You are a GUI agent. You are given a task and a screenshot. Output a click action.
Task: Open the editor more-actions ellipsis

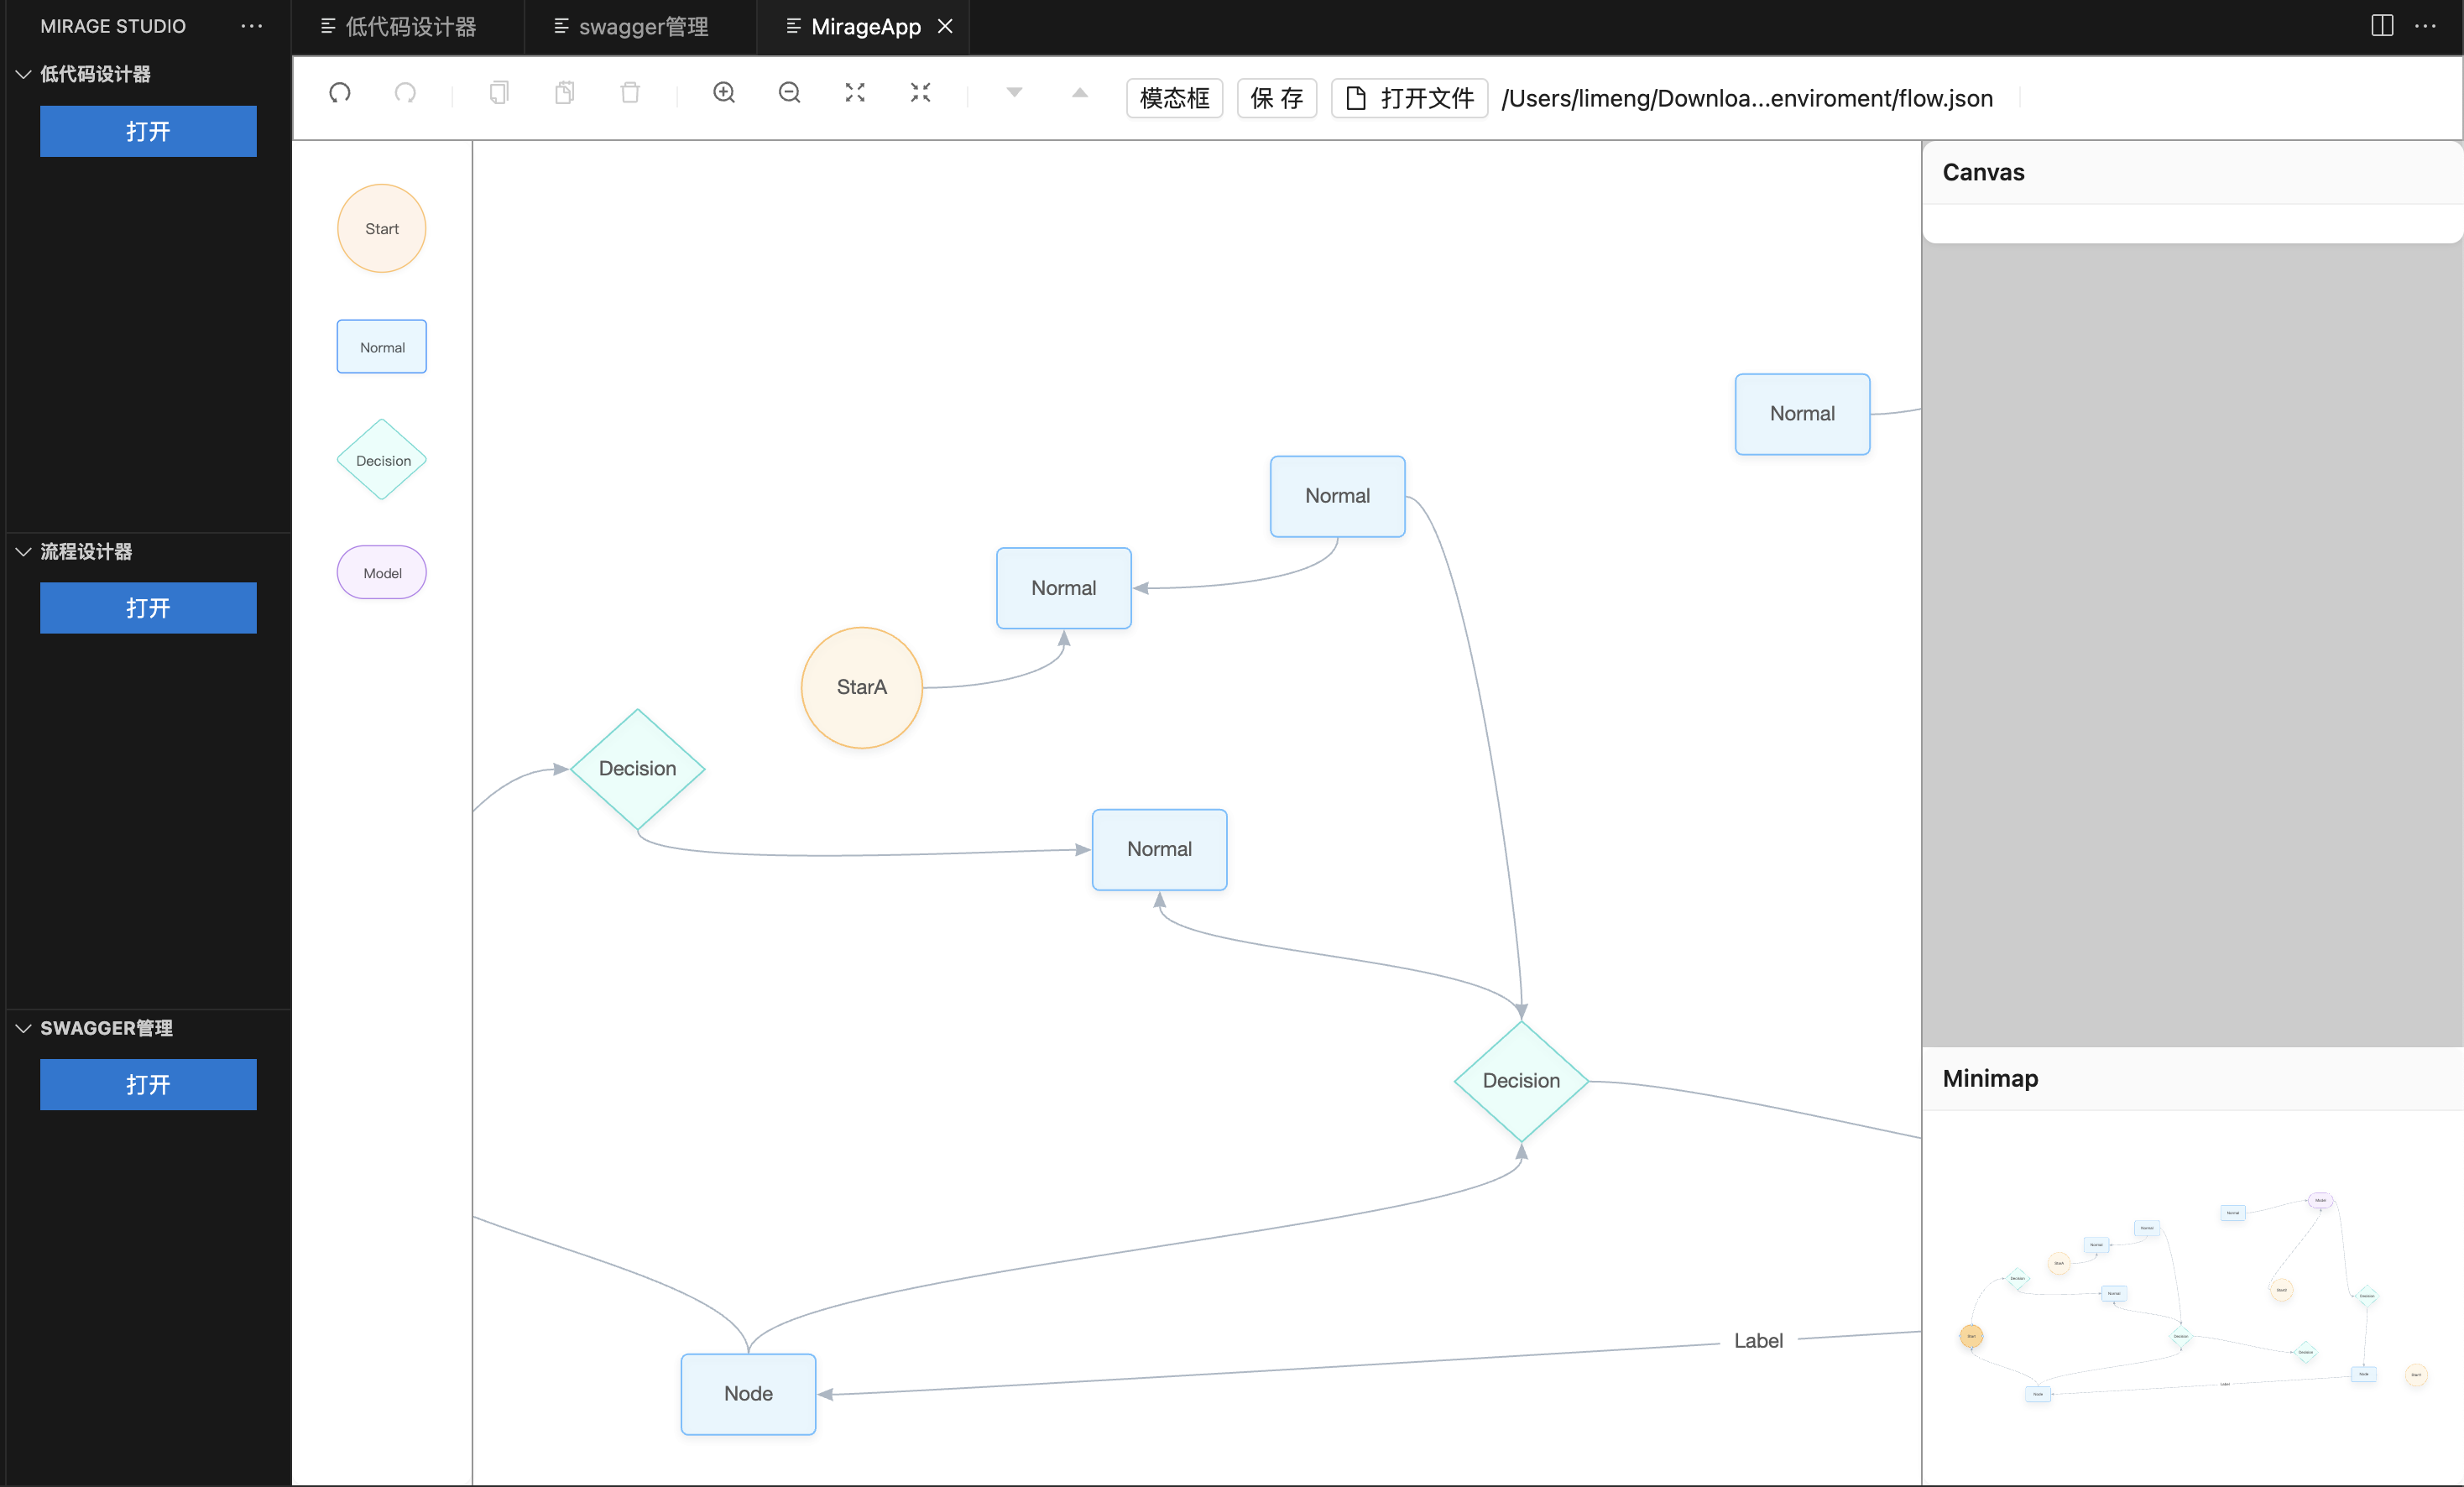(x=2426, y=26)
